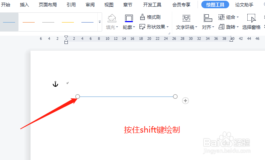Viewport: 265px width, 160px height.
Task: Expand the 文字环绕 dropdown
Action: 196,27
